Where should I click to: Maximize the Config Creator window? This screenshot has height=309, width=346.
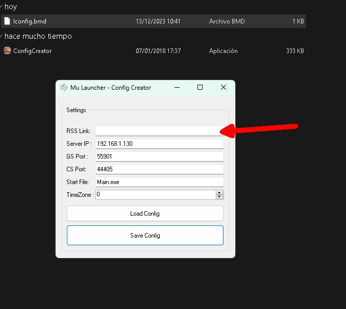pos(200,88)
